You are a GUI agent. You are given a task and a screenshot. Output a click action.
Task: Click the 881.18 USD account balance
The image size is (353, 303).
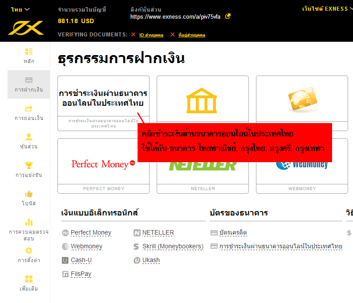[x=76, y=21]
